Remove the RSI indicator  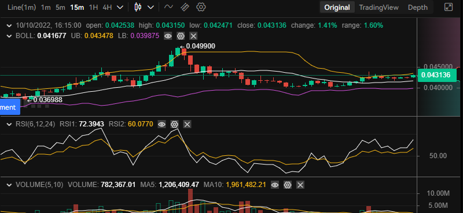click(187, 124)
